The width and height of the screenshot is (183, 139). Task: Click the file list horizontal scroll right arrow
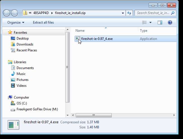[x=174, y=115]
